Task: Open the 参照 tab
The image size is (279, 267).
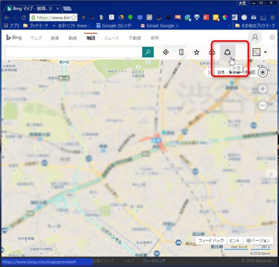Action: tap(155, 38)
